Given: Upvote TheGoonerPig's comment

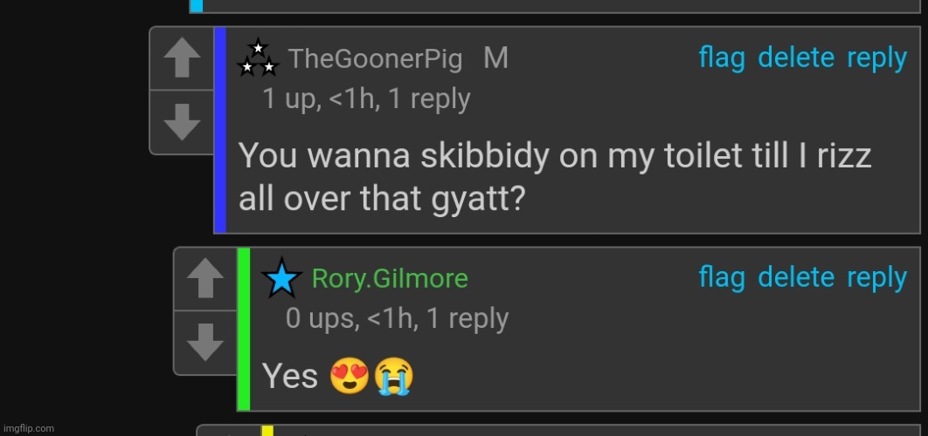Looking at the screenshot, I should click(x=182, y=59).
